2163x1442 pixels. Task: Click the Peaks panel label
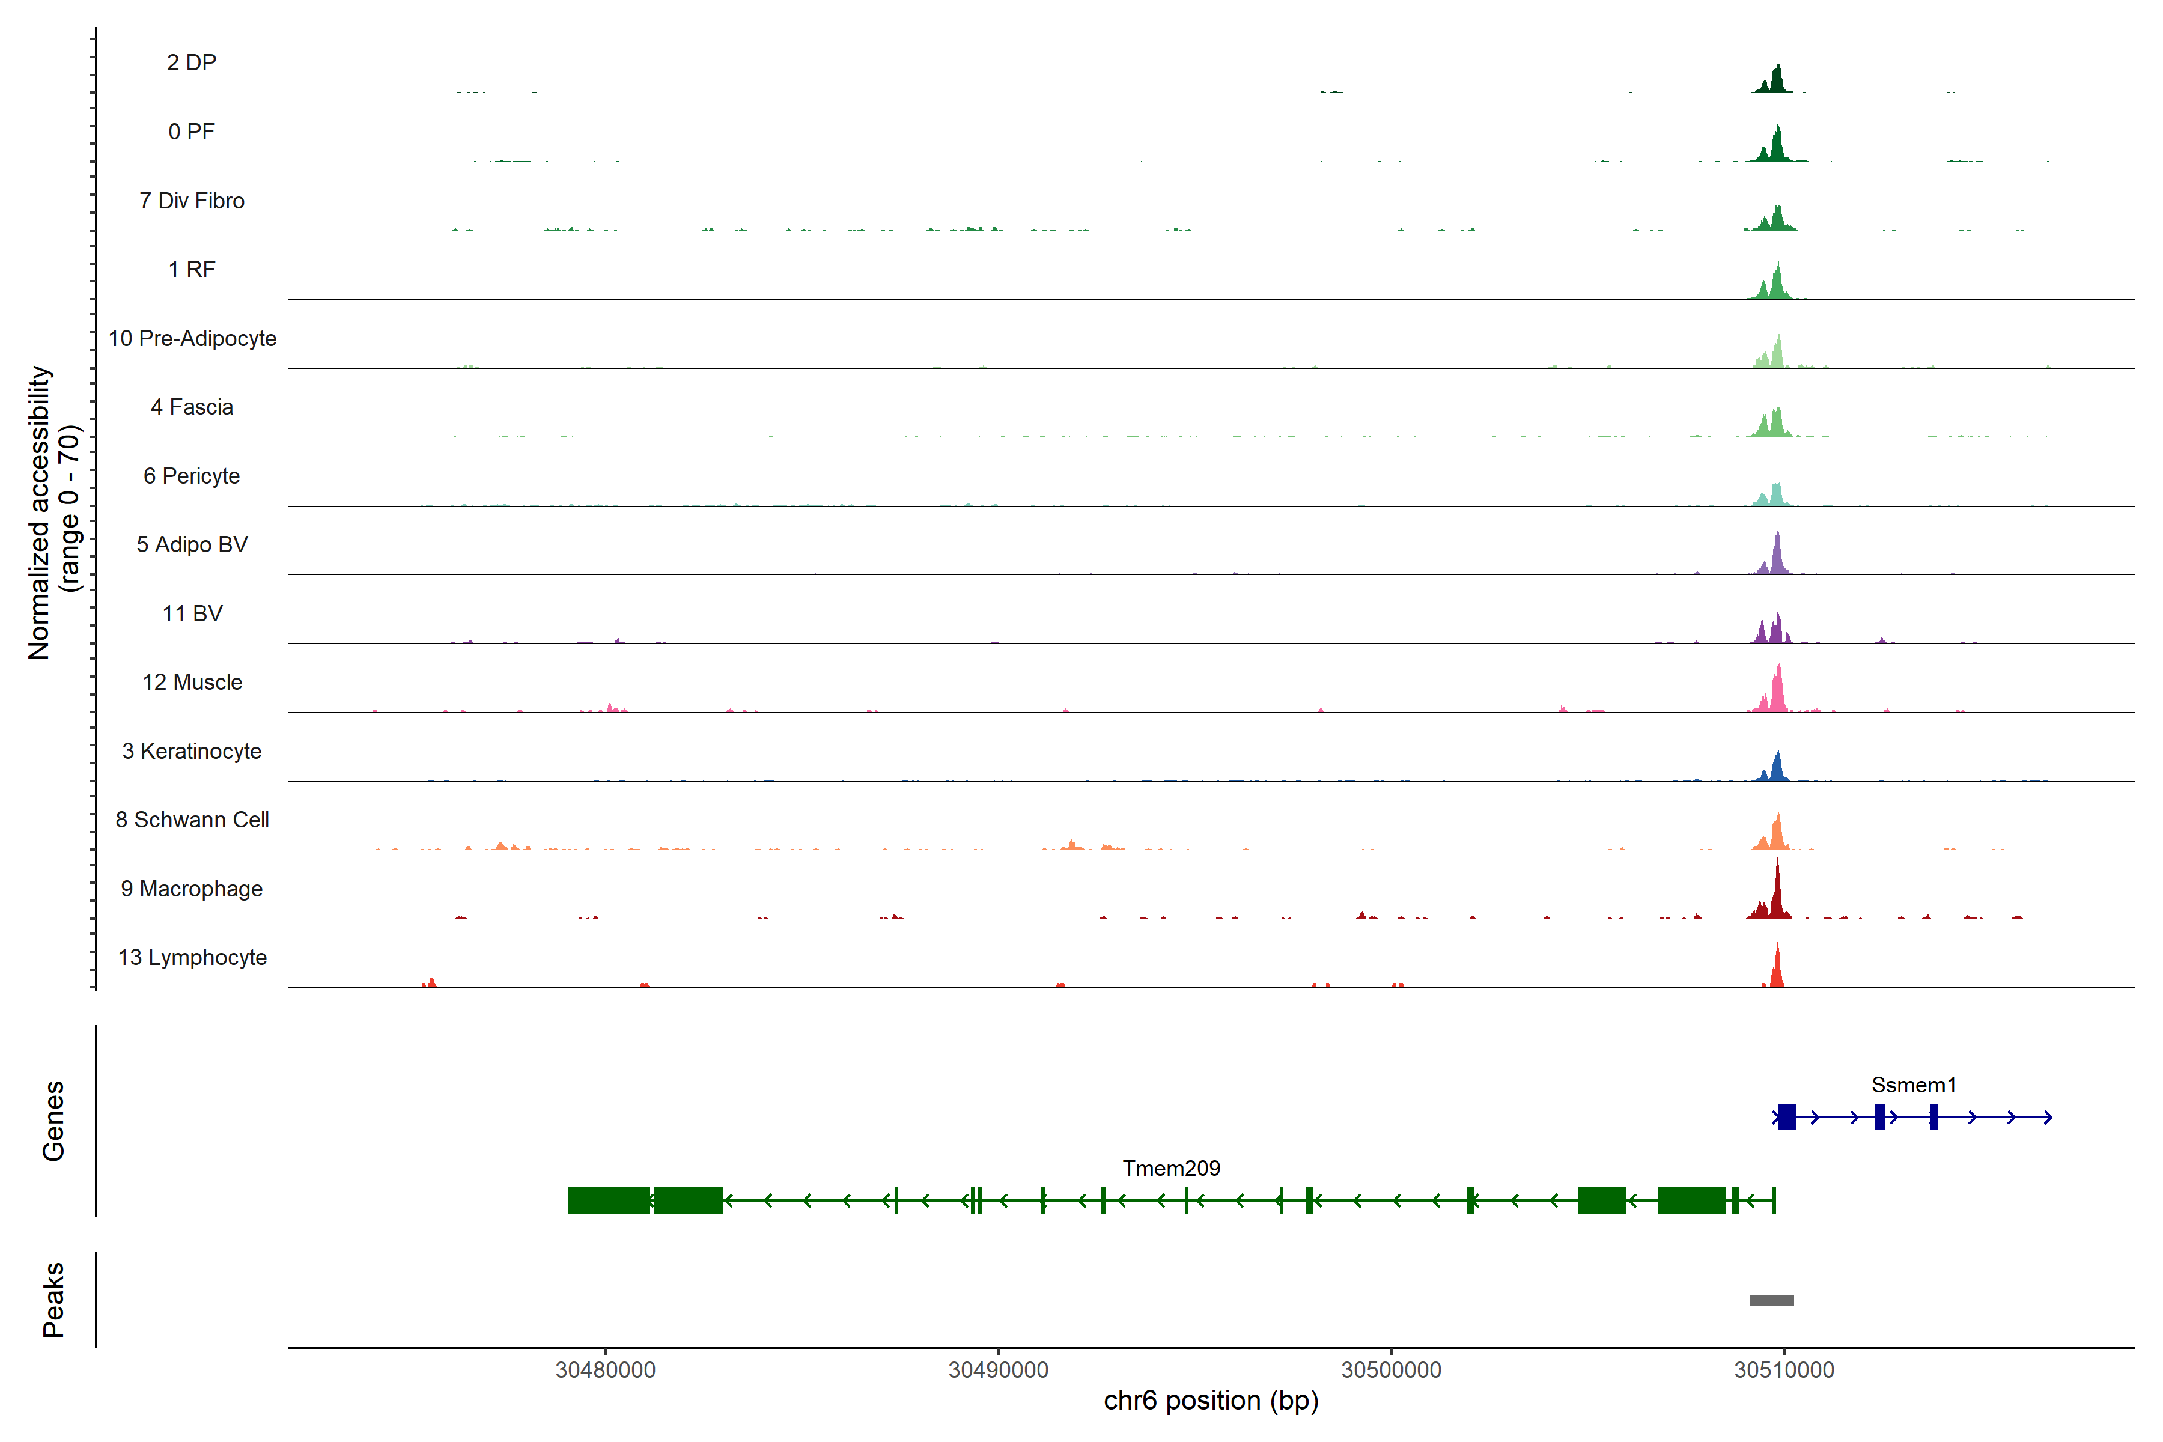tap(53, 1298)
